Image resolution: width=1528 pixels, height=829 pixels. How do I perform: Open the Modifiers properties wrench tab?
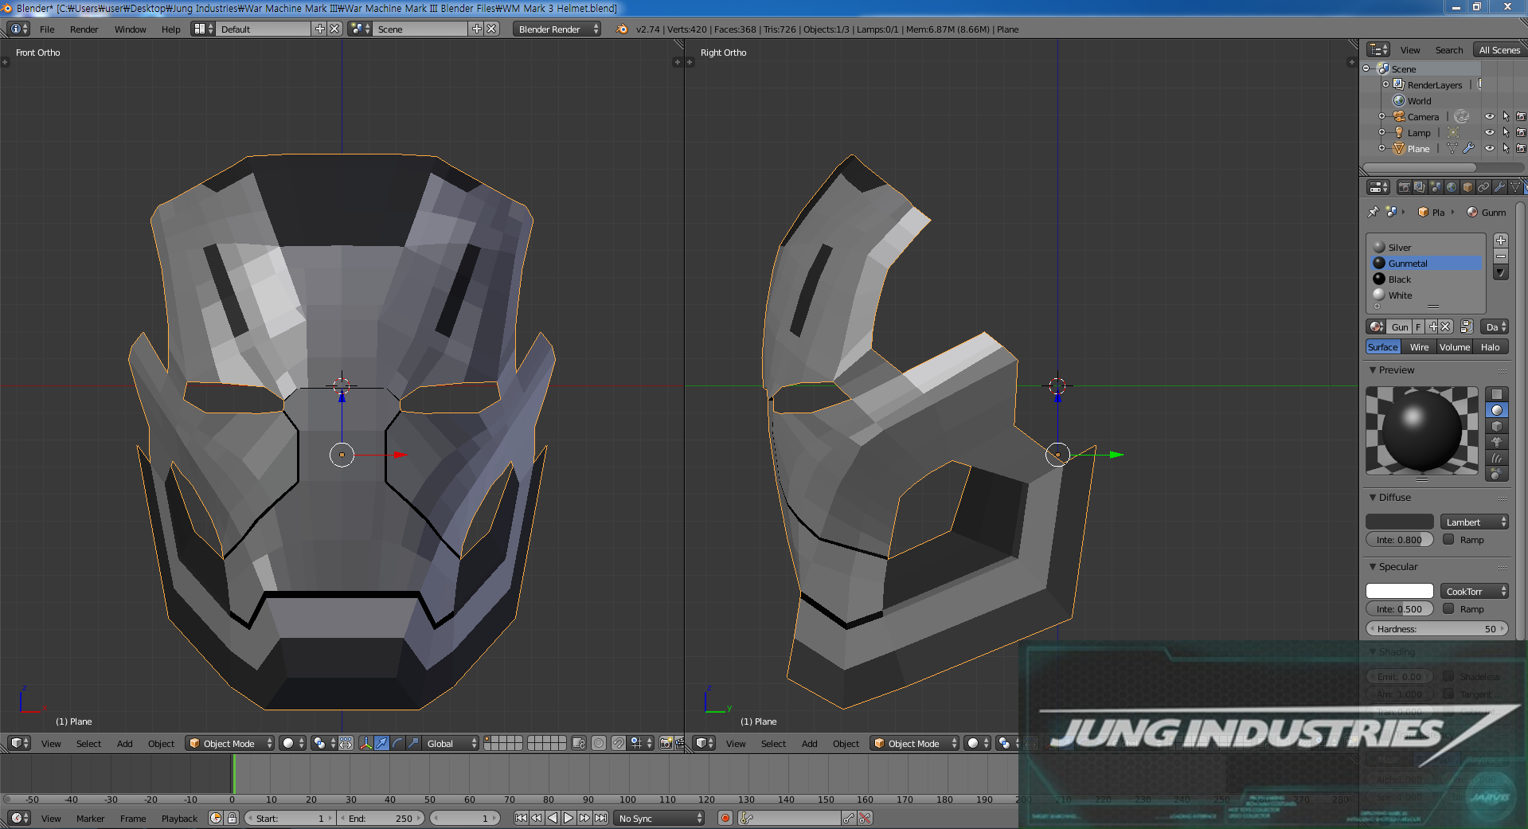(1499, 187)
